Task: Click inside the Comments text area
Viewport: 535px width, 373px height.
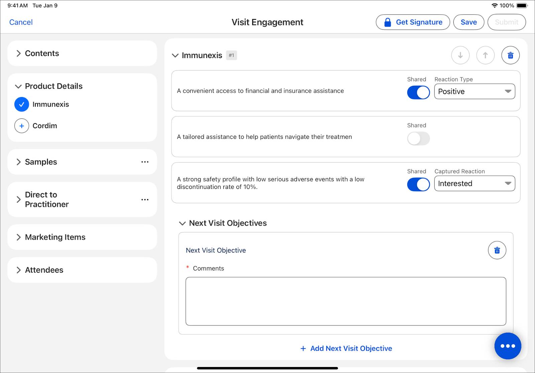Action: [346, 300]
